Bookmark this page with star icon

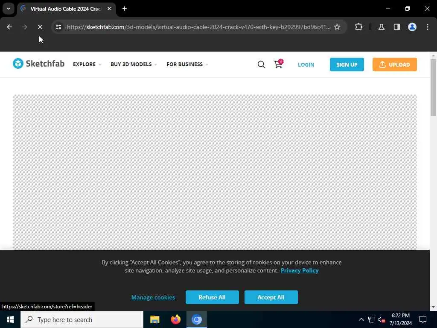(337, 27)
